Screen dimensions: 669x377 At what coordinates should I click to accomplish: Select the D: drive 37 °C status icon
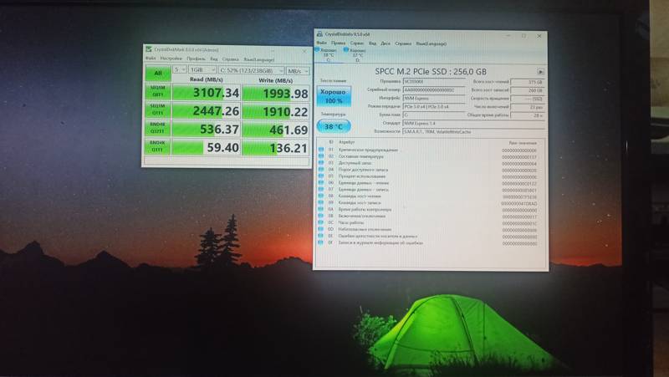(357, 53)
